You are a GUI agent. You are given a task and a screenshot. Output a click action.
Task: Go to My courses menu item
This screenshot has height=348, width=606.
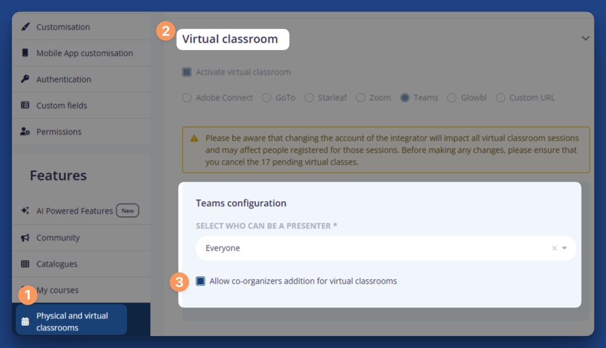pos(57,290)
